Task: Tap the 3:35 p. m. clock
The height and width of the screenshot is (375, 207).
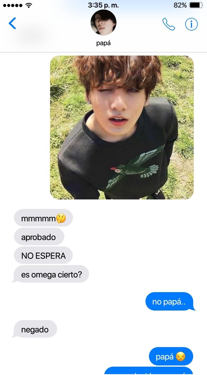Action: (x=103, y=5)
